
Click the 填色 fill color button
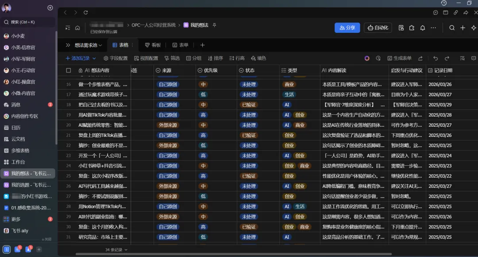(x=258, y=58)
